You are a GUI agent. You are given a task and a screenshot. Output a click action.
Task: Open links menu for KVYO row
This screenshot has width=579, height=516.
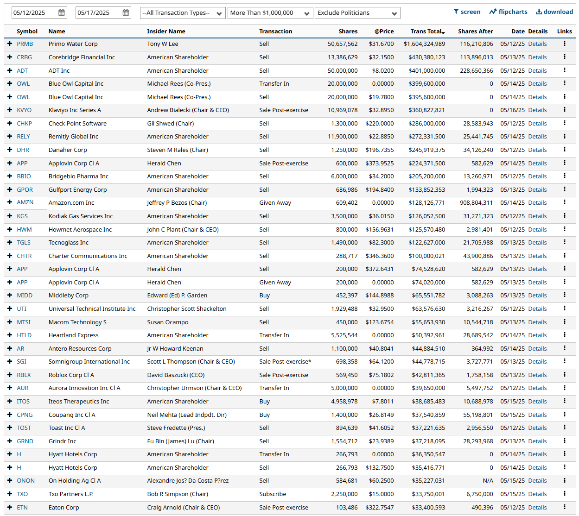click(x=564, y=110)
